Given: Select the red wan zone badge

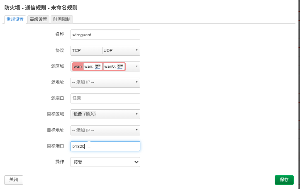Looking at the screenshot, I should click(78, 66).
